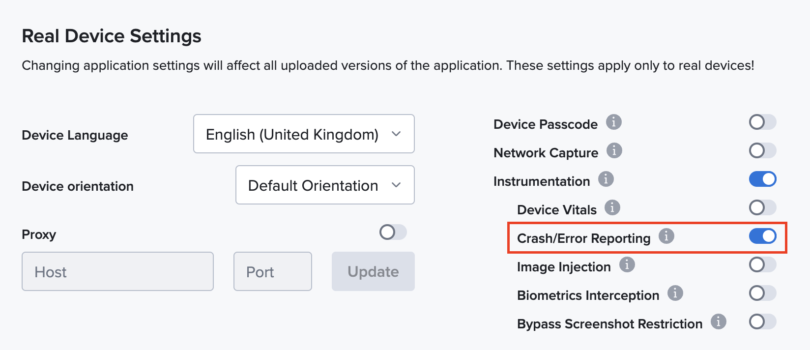Disable the Instrumentation toggle
The image size is (810, 350).
[762, 179]
